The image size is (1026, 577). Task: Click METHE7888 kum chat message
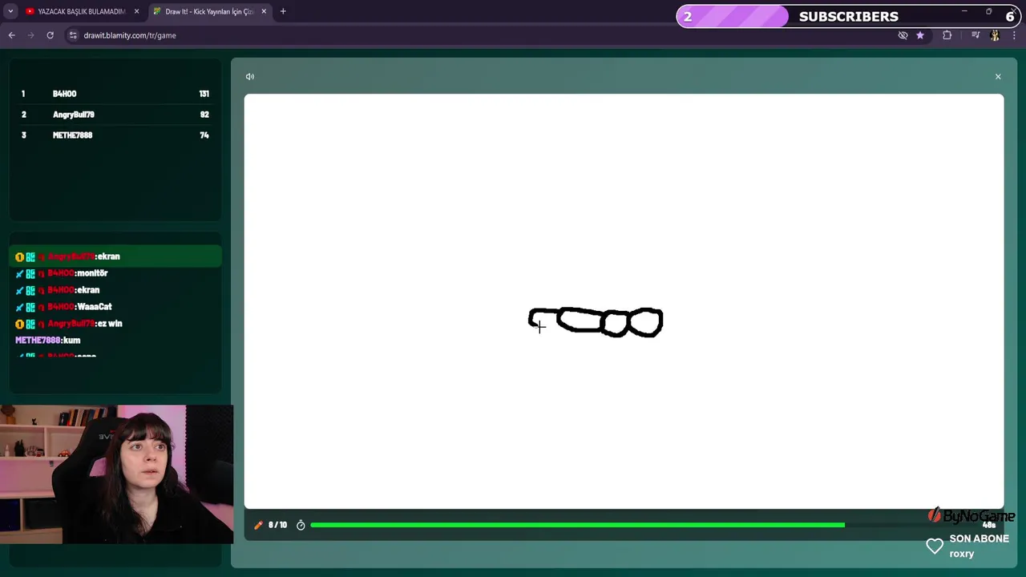[48, 341]
